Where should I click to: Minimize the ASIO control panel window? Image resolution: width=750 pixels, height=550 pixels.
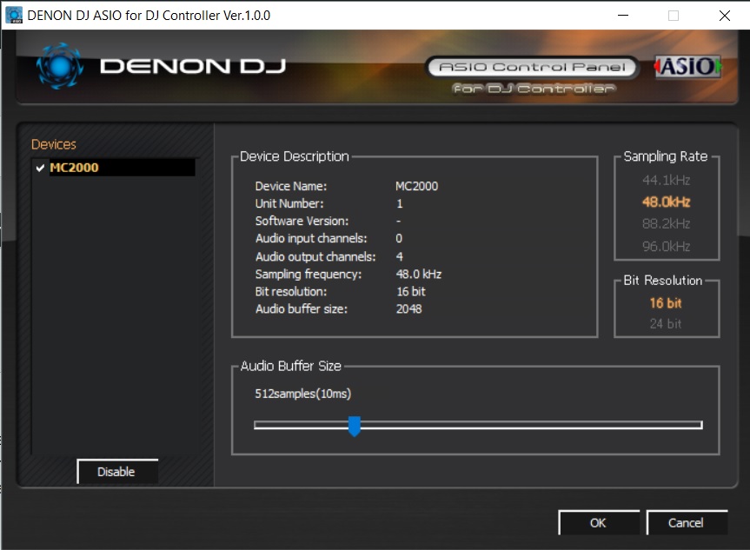623,16
